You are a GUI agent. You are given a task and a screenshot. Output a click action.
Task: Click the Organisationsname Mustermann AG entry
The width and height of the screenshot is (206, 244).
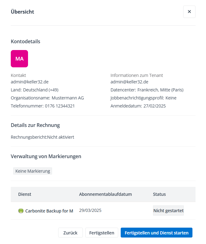[47, 98]
